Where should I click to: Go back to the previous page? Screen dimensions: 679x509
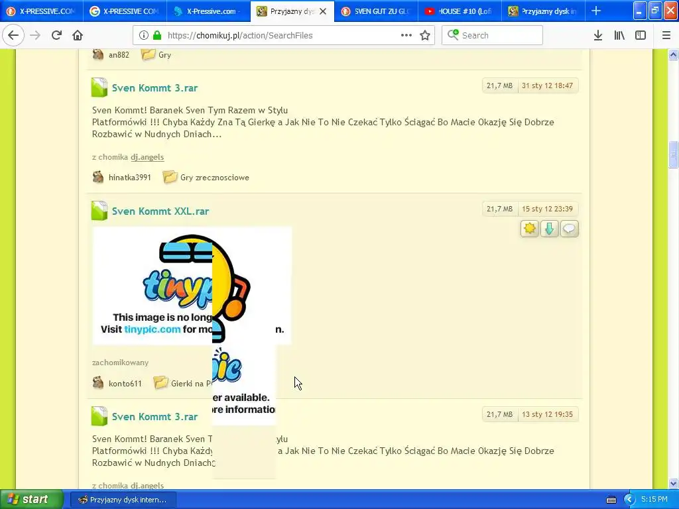(x=13, y=35)
